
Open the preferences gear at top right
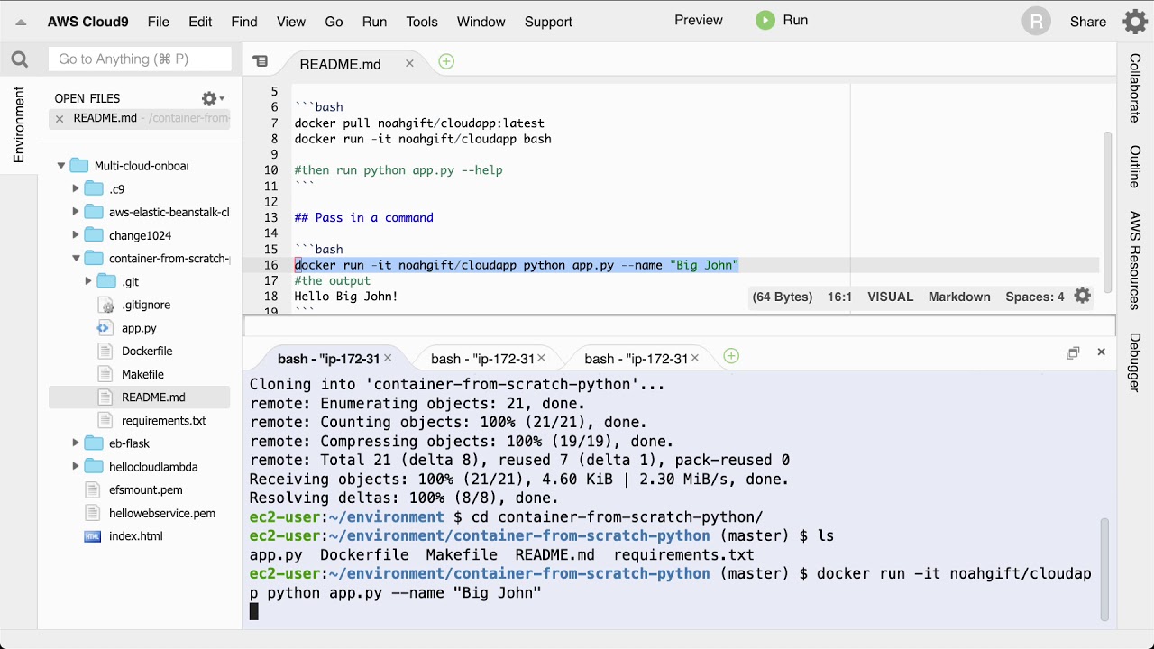click(1134, 22)
